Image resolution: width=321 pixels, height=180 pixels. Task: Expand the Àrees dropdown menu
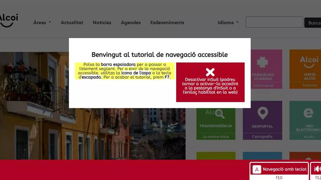(x=42, y=23)
